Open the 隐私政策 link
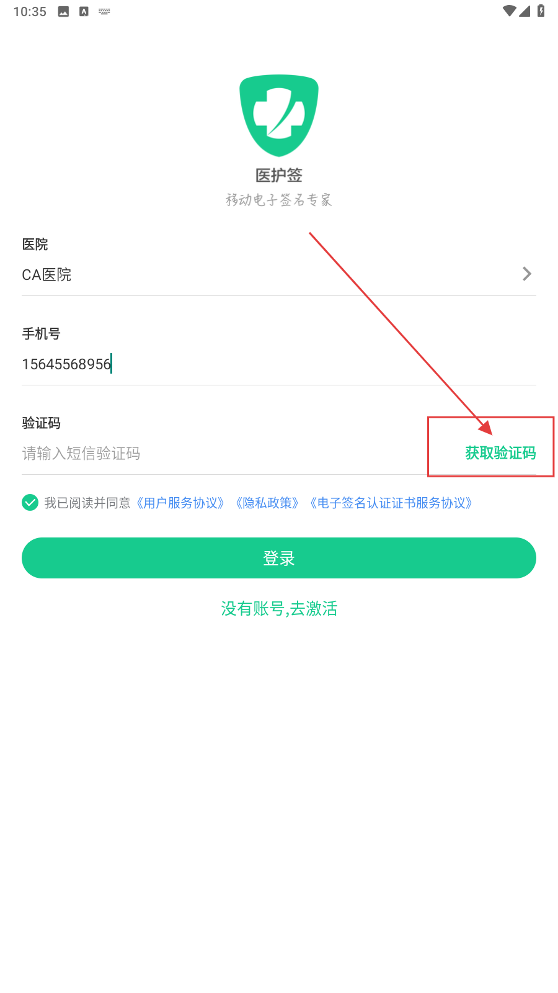558x993 pixels. pos(267,503)
